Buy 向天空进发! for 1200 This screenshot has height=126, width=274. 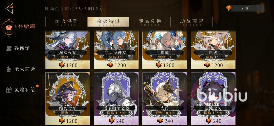pos(116,65)
